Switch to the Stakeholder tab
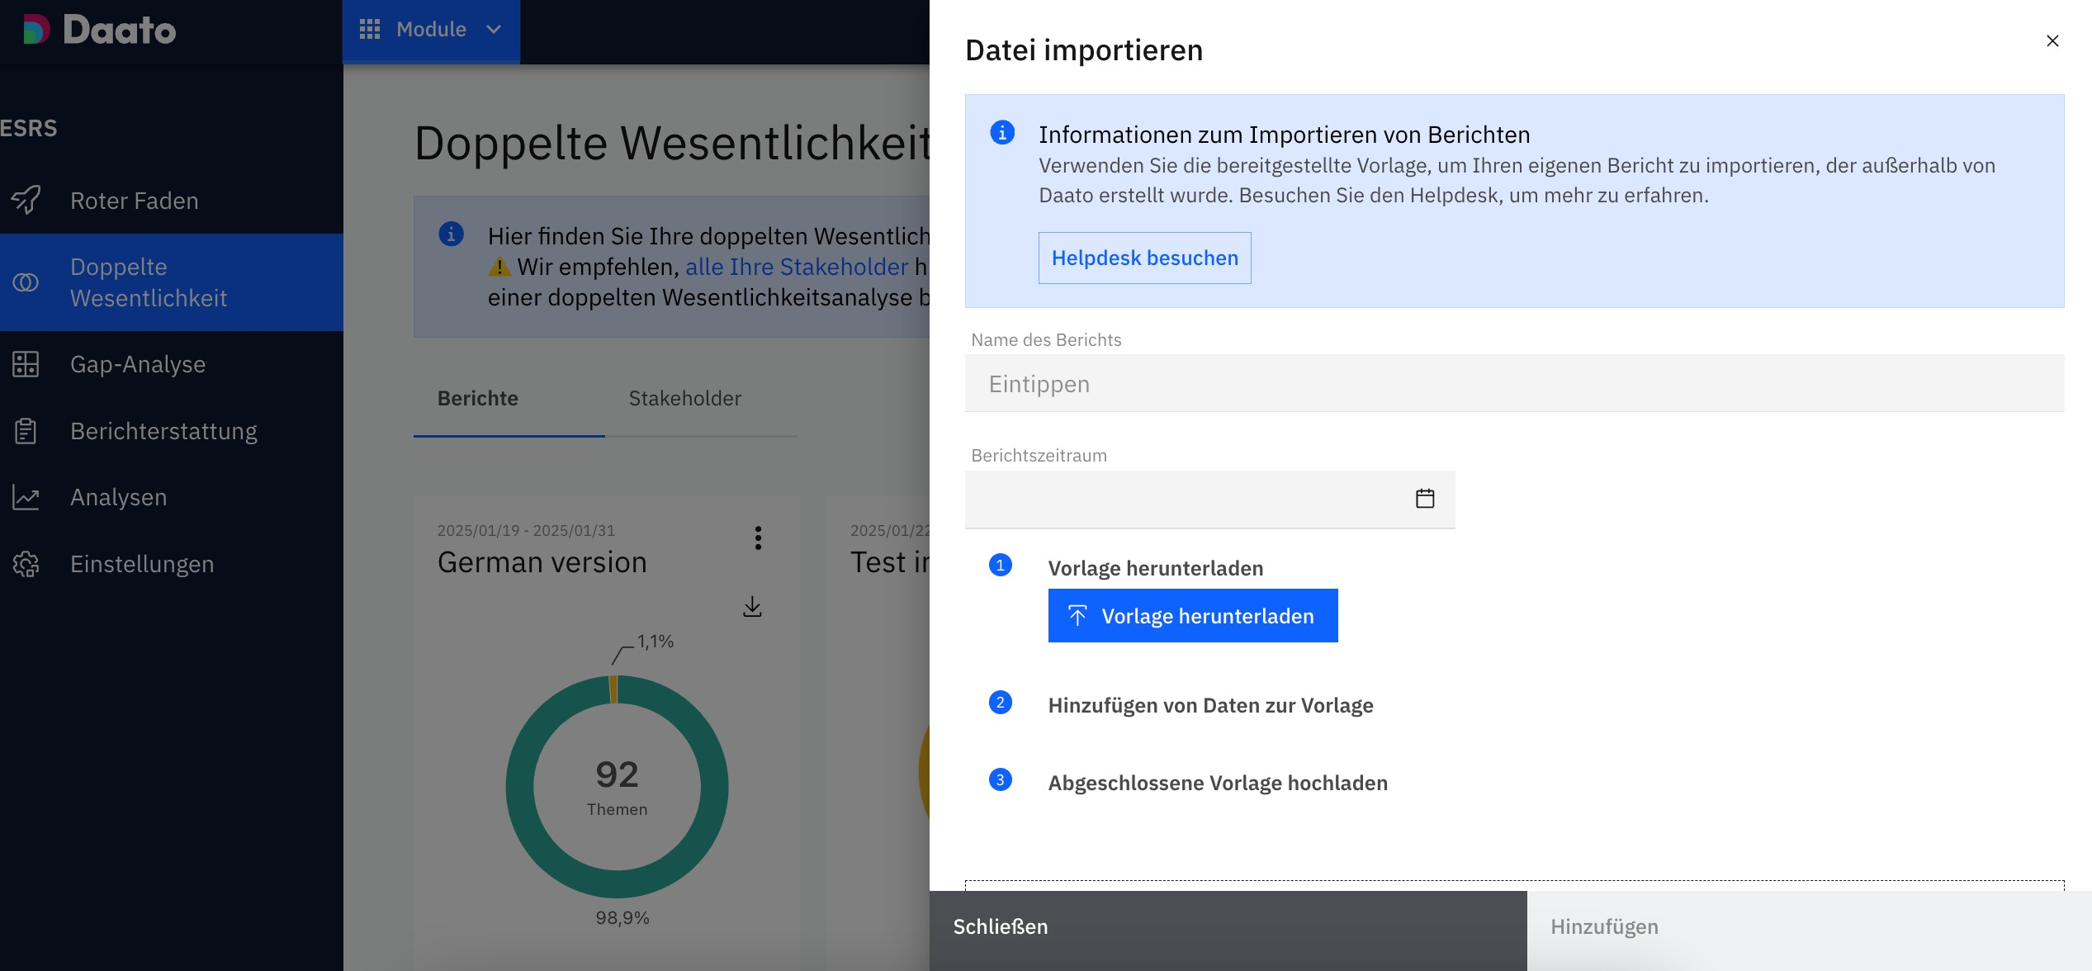This screenshot has height=971, width=2092. click(684, 399)
